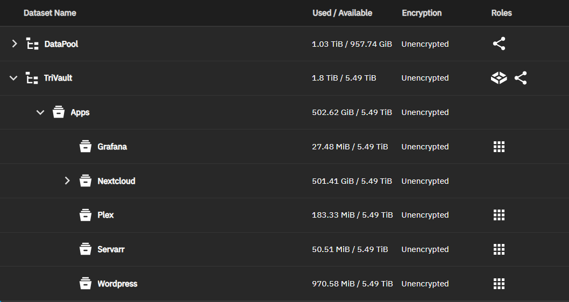
Task: Click the Encryption column header
Action: tap(422, 13)
